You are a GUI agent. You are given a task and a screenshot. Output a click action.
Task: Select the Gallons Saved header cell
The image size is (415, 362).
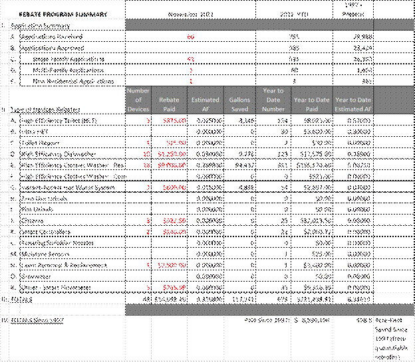239,104
